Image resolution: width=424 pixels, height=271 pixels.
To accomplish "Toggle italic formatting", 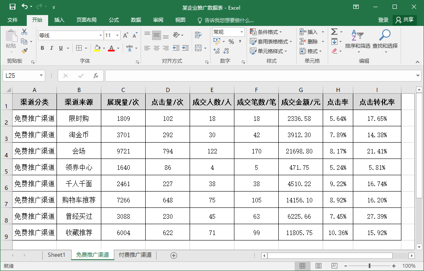I will pos(51,49).
